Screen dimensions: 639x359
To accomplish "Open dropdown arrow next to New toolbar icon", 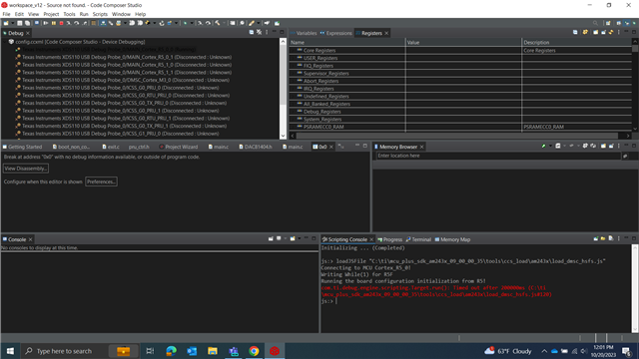I will click(x=12, y=23).
